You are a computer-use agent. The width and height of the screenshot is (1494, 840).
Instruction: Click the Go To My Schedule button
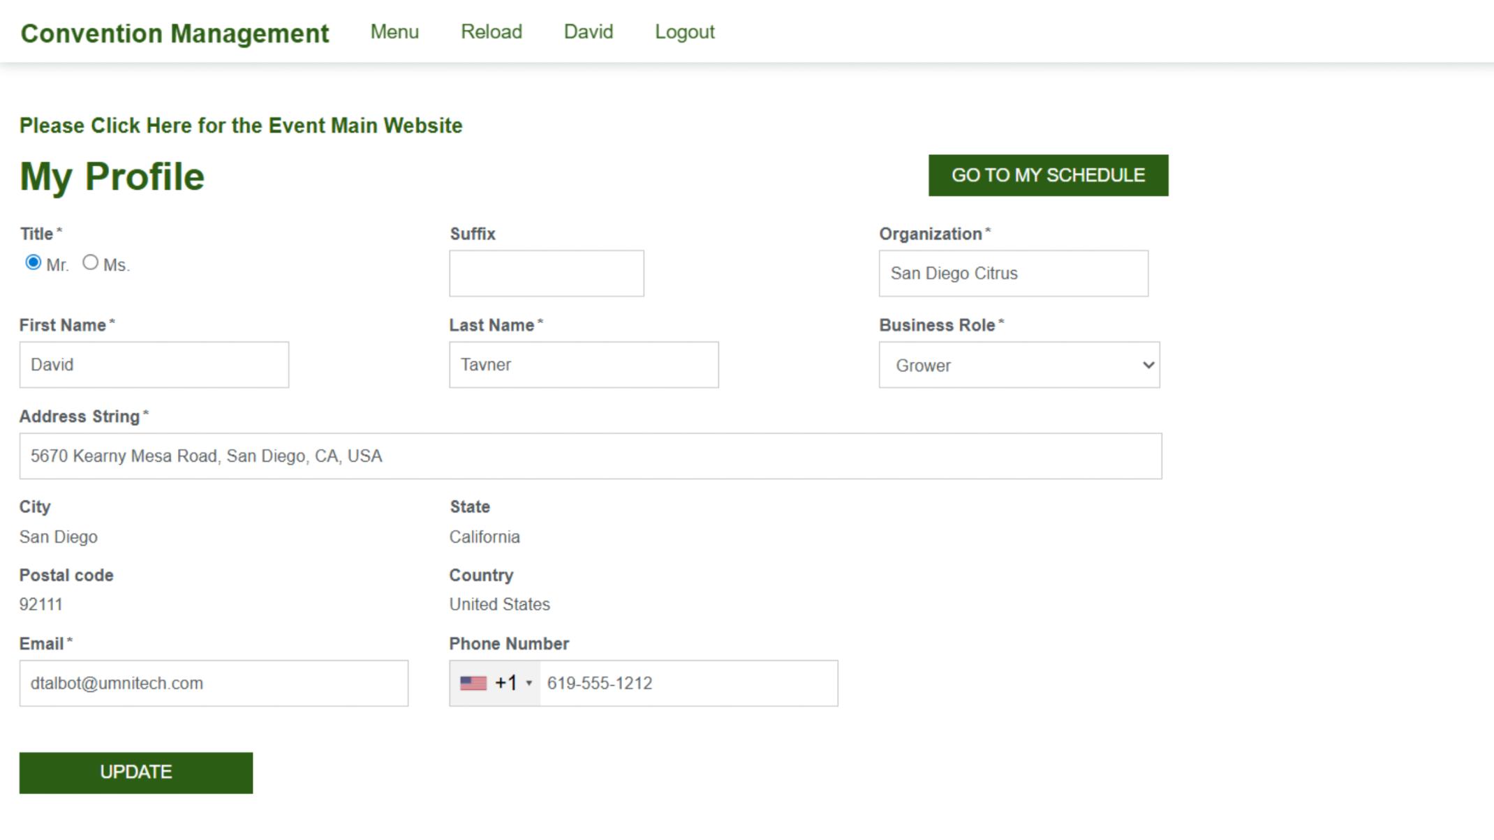[1048, 175]
